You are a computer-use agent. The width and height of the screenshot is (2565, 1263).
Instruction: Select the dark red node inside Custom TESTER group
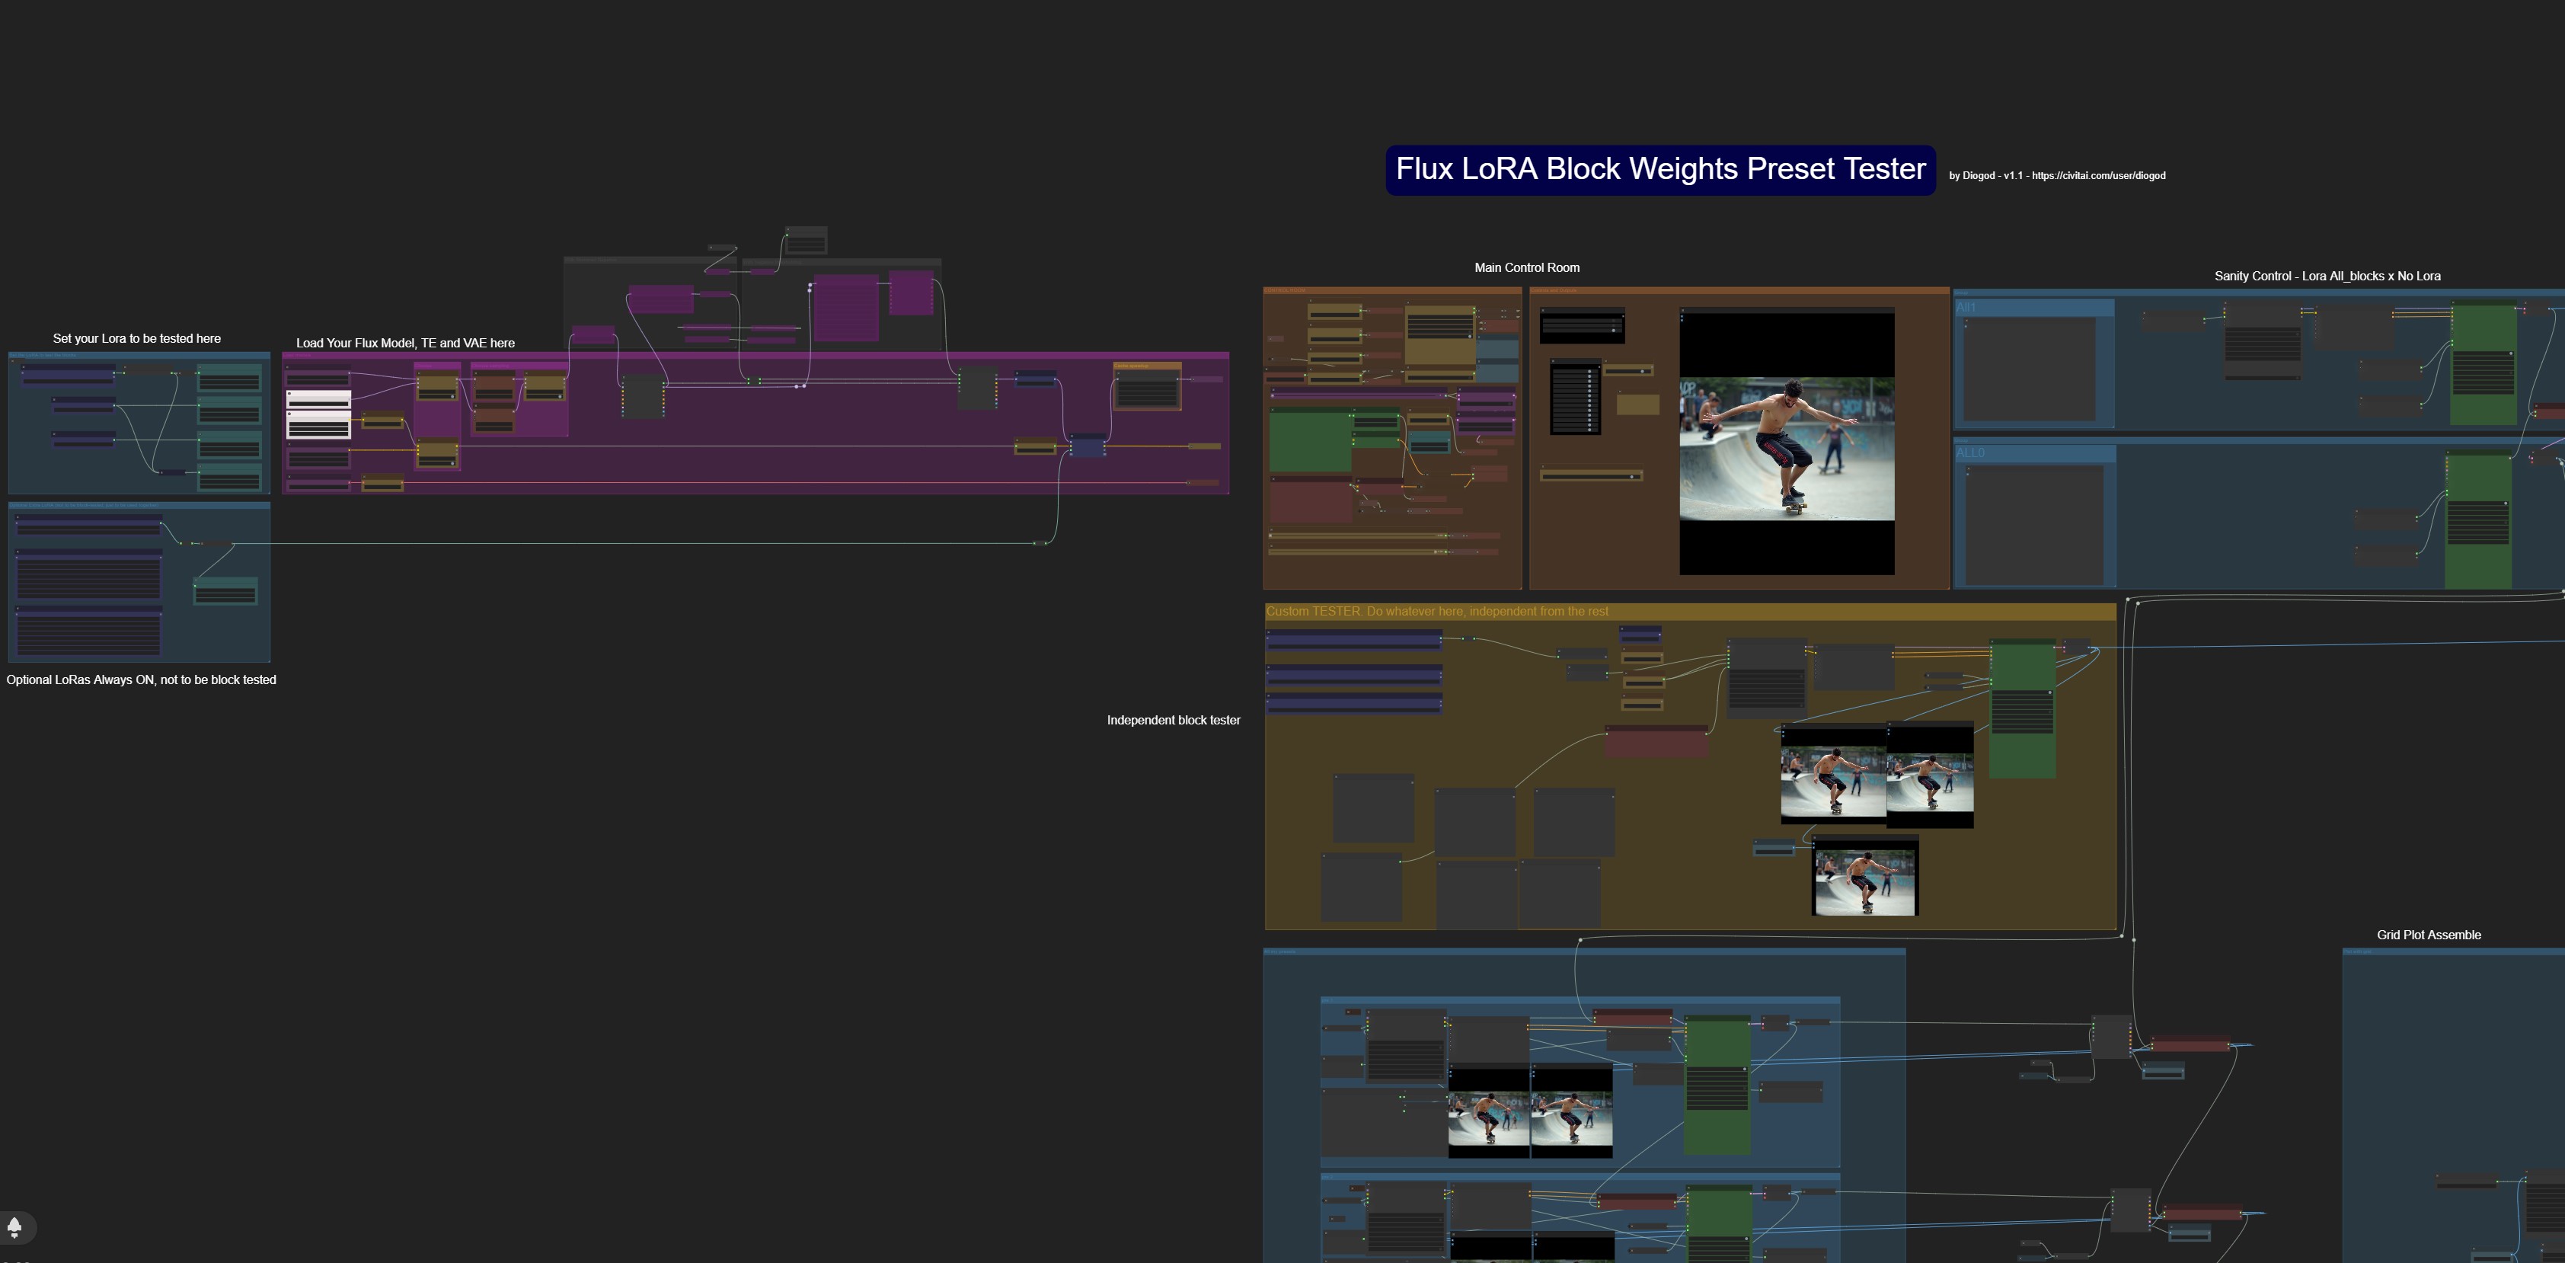pos(1657,742)
